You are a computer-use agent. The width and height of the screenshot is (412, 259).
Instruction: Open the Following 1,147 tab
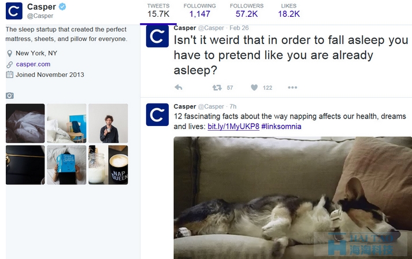pos(200,10)
